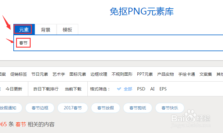Click the 春节剪纸 tag pill
The image size is (223, 133).
pyautogui.click(x=138, y=108)
